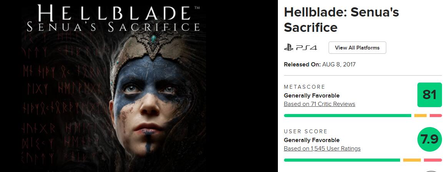Click the green Metascore 81 badge

(429, 94)
